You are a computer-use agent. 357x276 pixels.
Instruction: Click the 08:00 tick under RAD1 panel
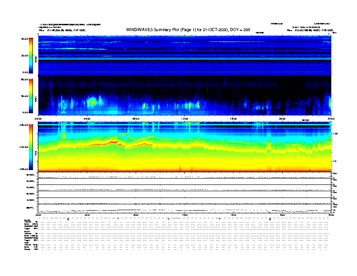click(x=136, y=119)
